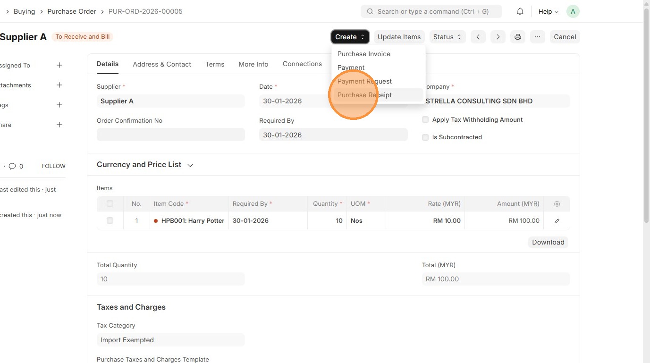The image size is (650, 363).
Task: Switch to the Terms tab
Action: [215, 64]
